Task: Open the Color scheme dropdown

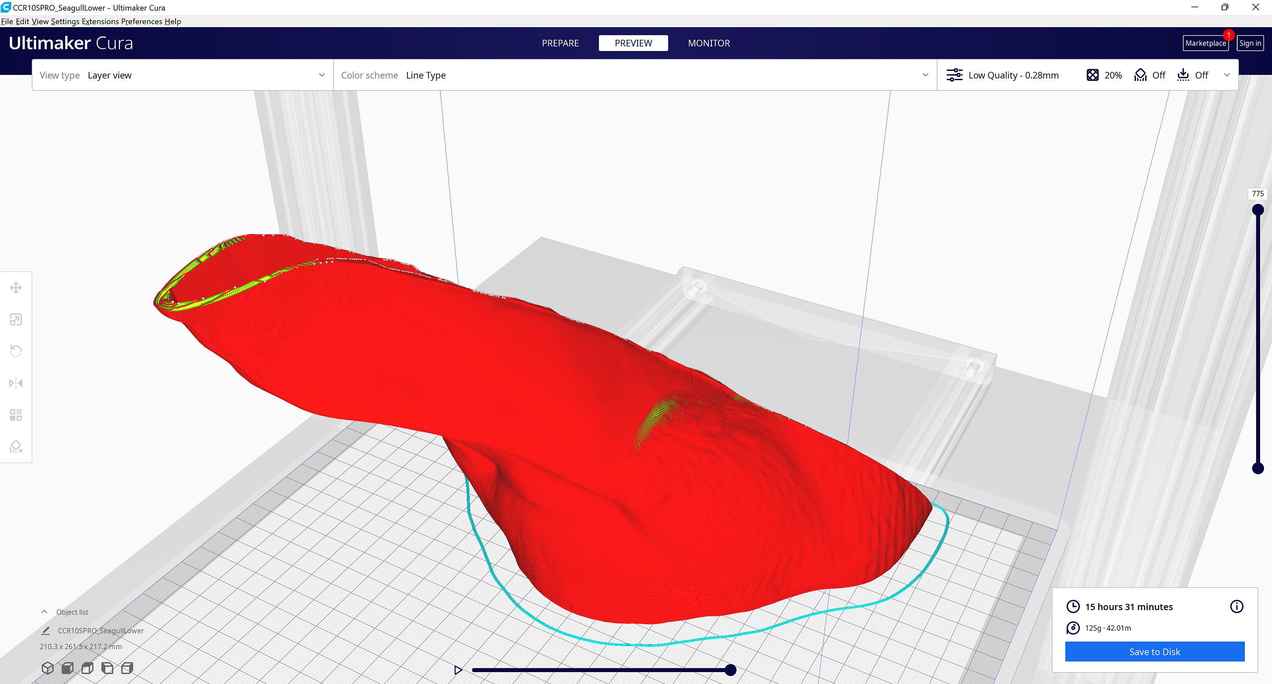Action: point(635,75)
